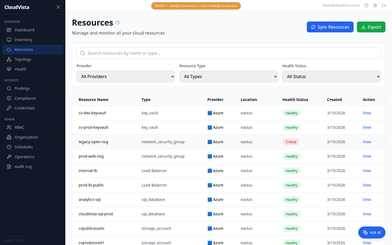Expand the Resource Type filter dropdown
Viewport: 392px width, 245px height.
[228, 76]
